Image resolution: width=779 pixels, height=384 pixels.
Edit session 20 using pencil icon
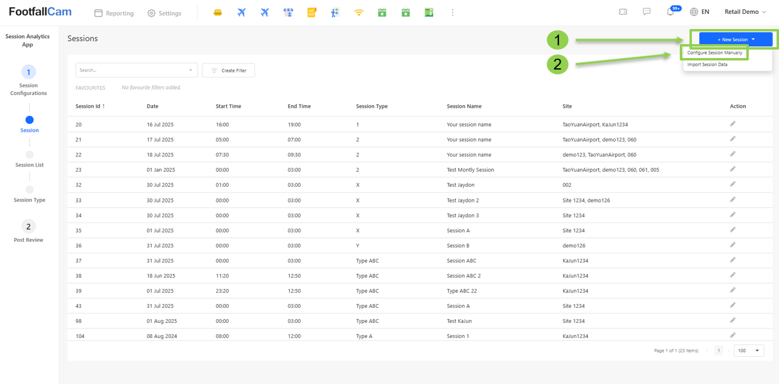click(x=732, y=123)
